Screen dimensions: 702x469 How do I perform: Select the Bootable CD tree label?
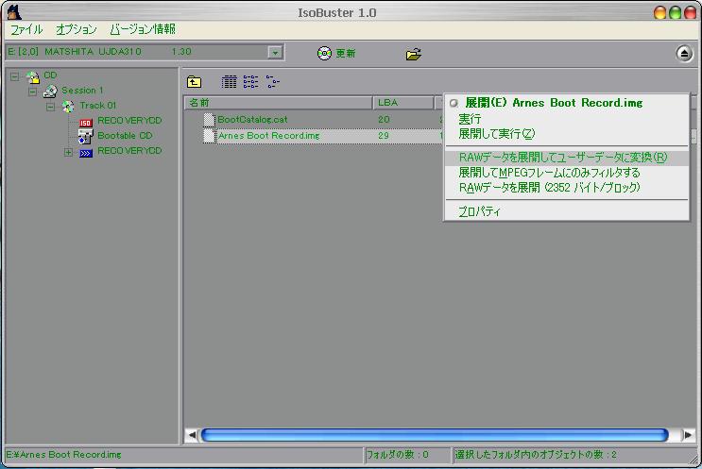(125, 136)
